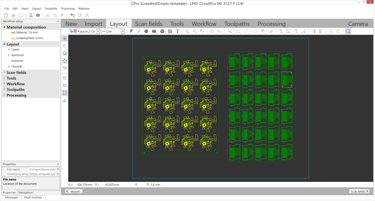Expand the Layers tree node
The height and width of the screenshot is (201, 375).
9,49
